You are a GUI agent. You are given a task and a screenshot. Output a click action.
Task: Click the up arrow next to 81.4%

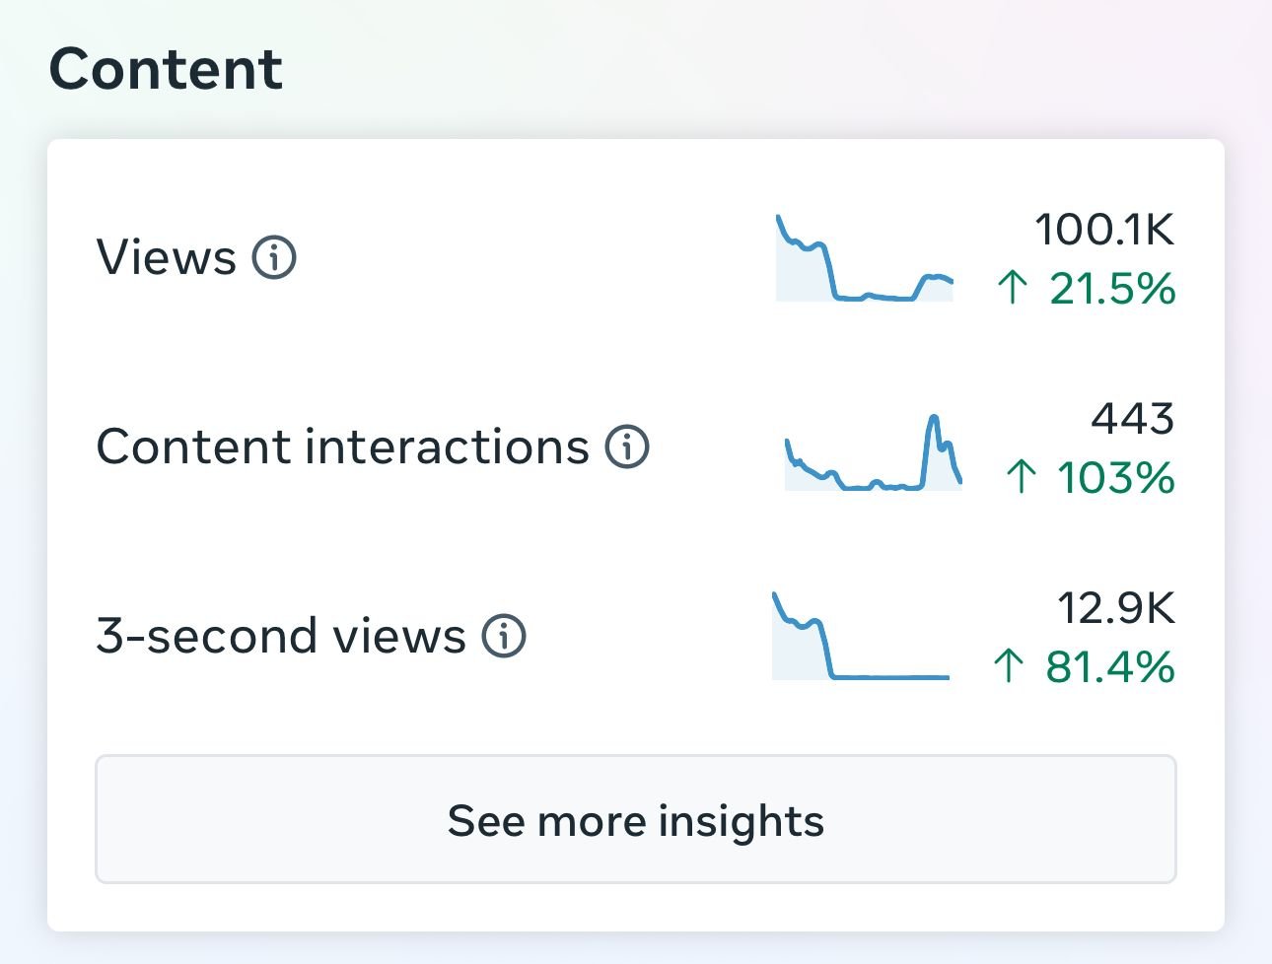pyautogui.click(x=1009, y=667)
